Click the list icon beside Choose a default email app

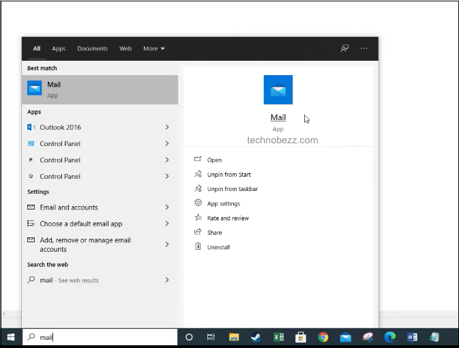[x=31, y=224]
